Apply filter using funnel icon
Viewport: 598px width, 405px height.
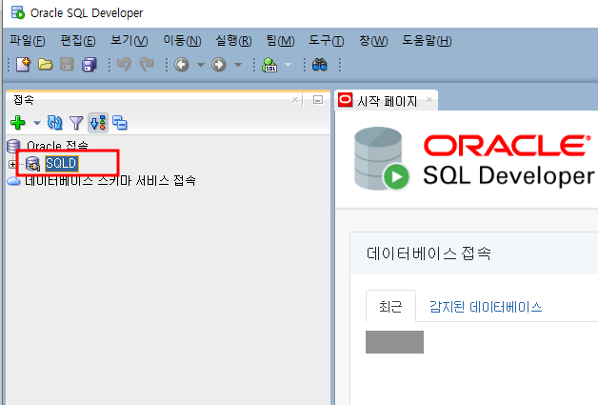point(76,123)
